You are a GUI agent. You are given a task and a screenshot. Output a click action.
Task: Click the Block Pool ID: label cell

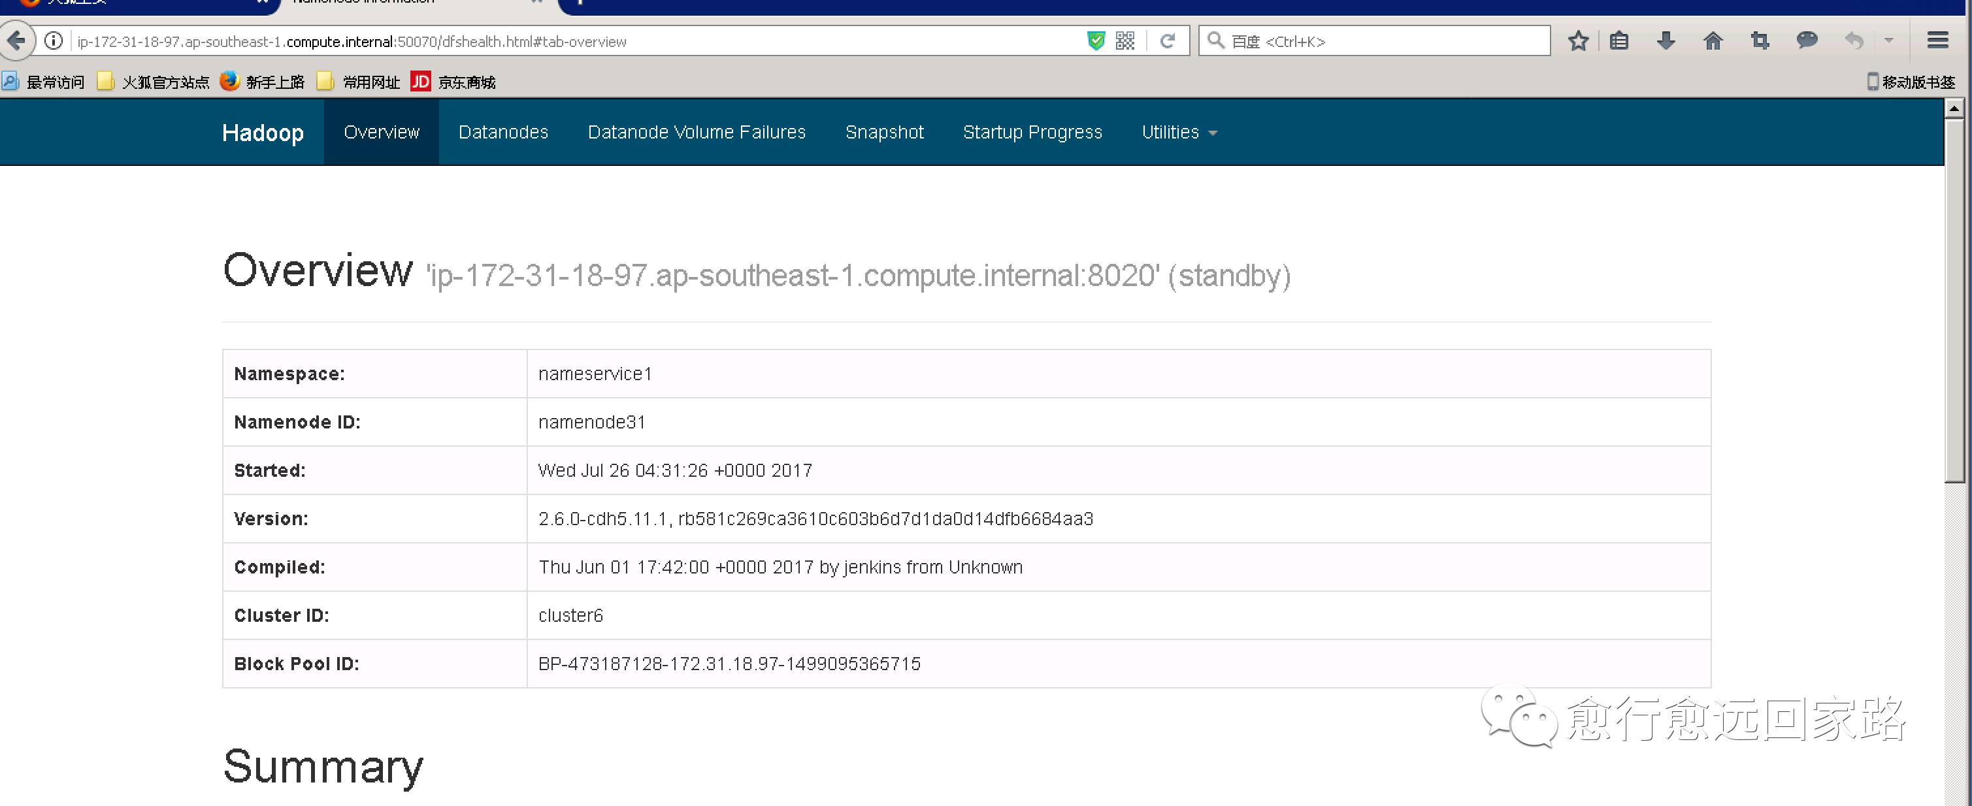(x=375, y=663)
